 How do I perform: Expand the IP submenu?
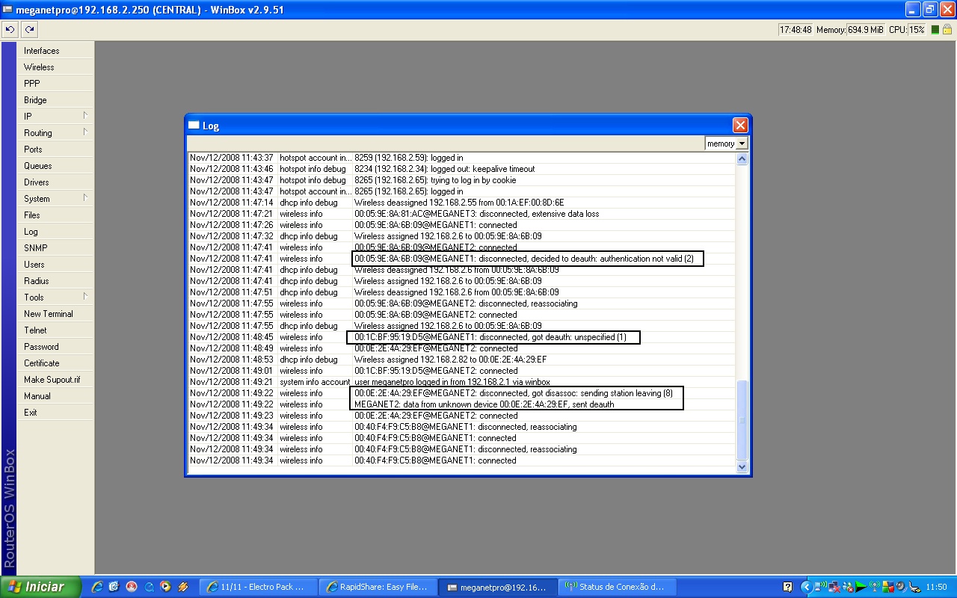tap(56, 116)
